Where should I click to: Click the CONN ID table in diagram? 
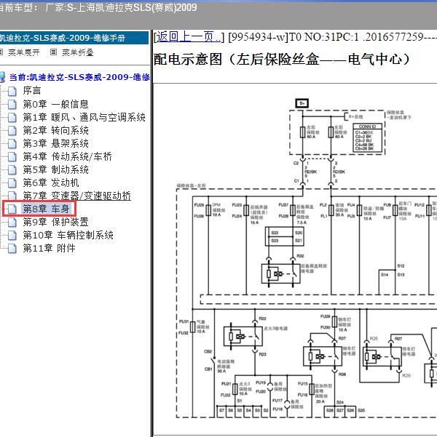[368, 138]
